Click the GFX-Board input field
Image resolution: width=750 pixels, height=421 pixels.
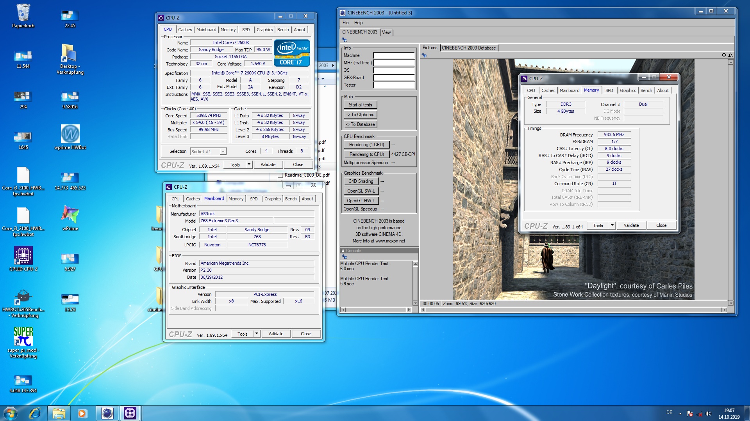[x=394, y=78]
